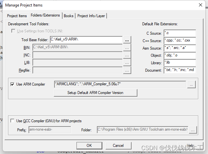Click the BIN folder browse button
The image size is (208, 154).
pyautogui.click(x=127, y=48)
